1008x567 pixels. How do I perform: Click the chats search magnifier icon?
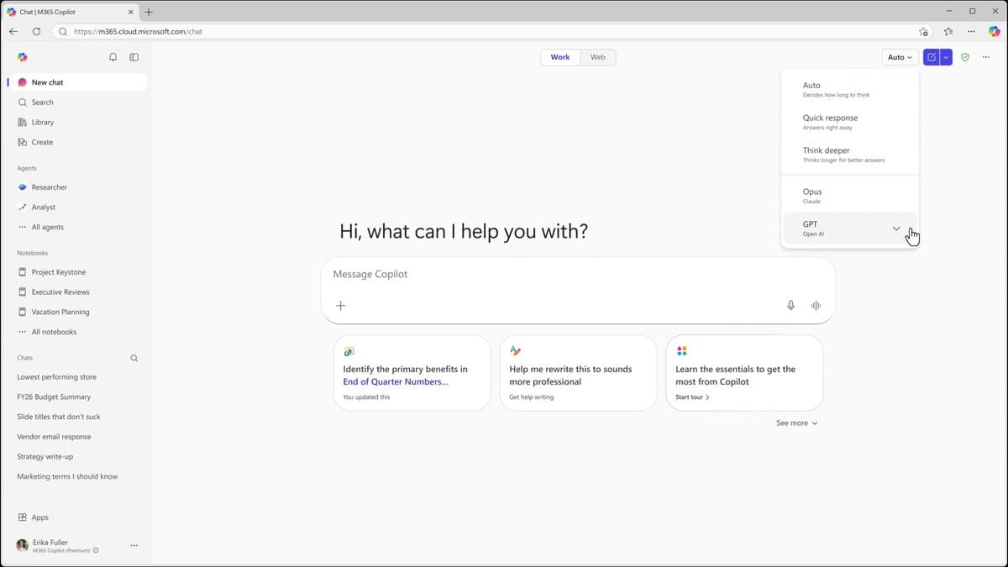(x=134, y=358)
